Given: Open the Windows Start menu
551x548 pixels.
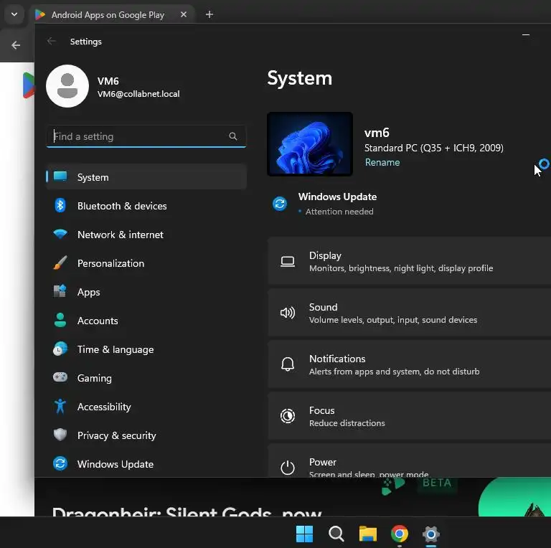Looking at the screenshot, I should pyautogui.click(x=304, y=534).
